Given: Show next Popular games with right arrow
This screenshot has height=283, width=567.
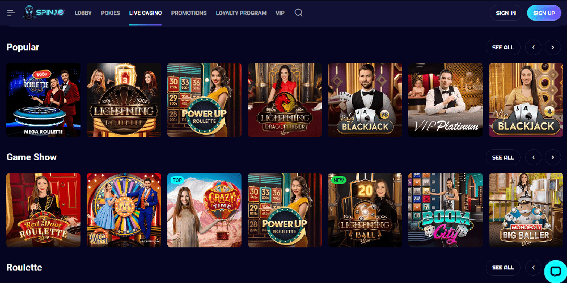Looking at the screenshot, I should pos(552,48).
